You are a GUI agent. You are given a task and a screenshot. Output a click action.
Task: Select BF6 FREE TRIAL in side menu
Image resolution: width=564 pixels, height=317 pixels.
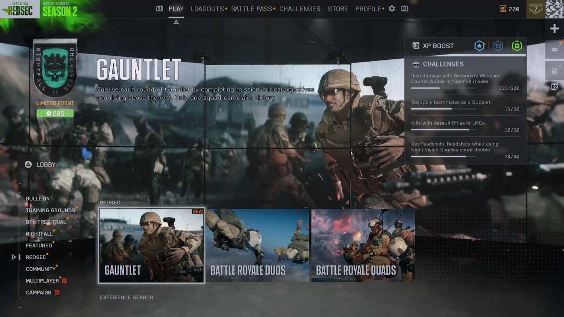pos(46,222)
